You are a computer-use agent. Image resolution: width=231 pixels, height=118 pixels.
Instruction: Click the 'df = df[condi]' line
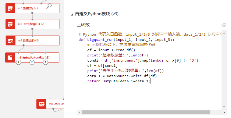pyautogui.click(x=102, y=66)
